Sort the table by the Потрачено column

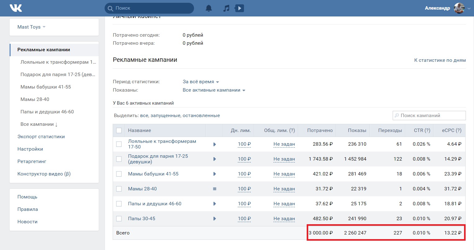320,130
